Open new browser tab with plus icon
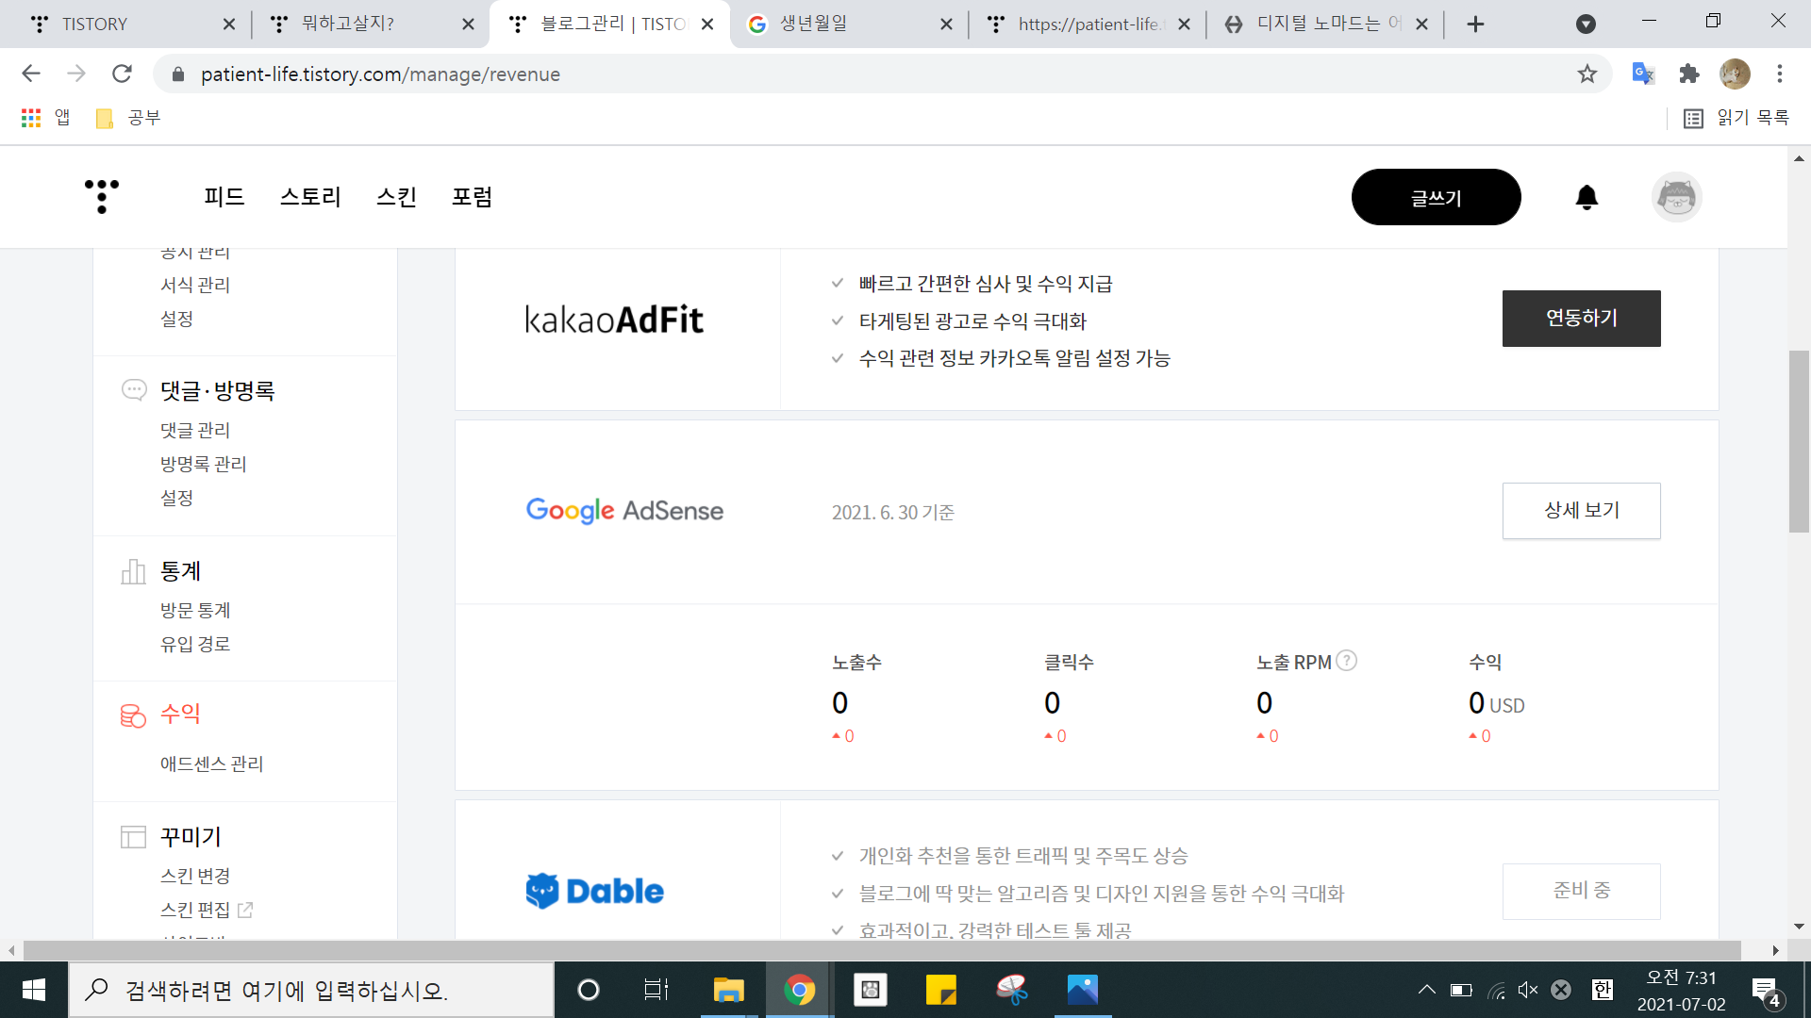This screenshot has height=1018, width=1811. click(x=1476, y=25)
